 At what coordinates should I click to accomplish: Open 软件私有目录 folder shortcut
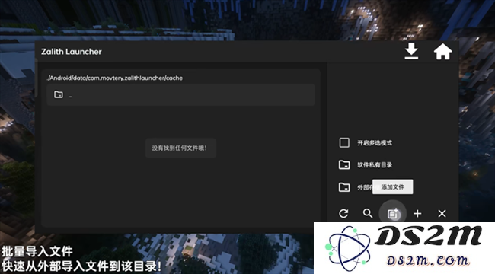pyautogui.click(x=366, y=164)
